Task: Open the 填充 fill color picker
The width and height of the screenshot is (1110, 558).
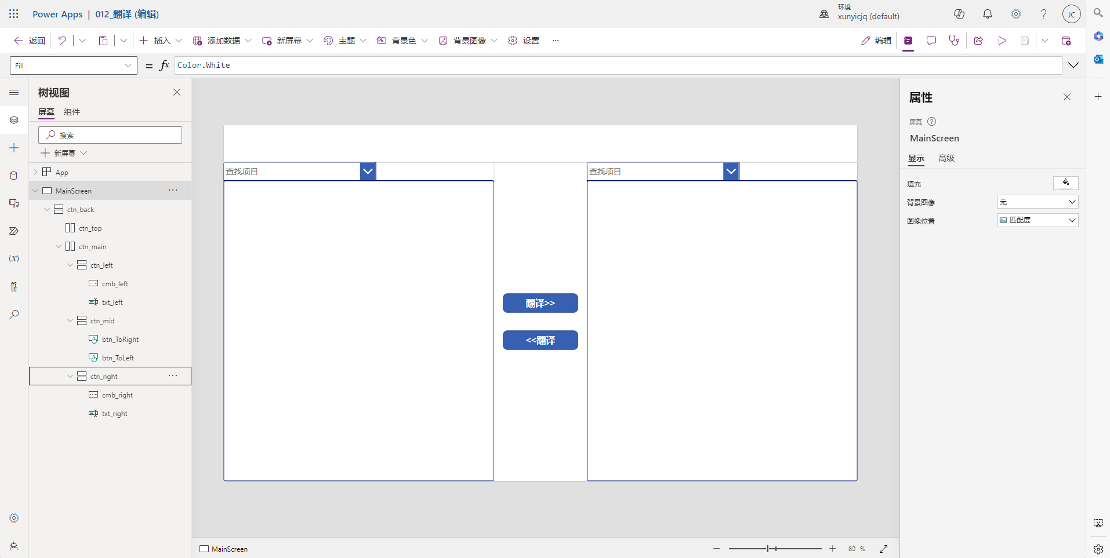Action: pos(1065,183)
